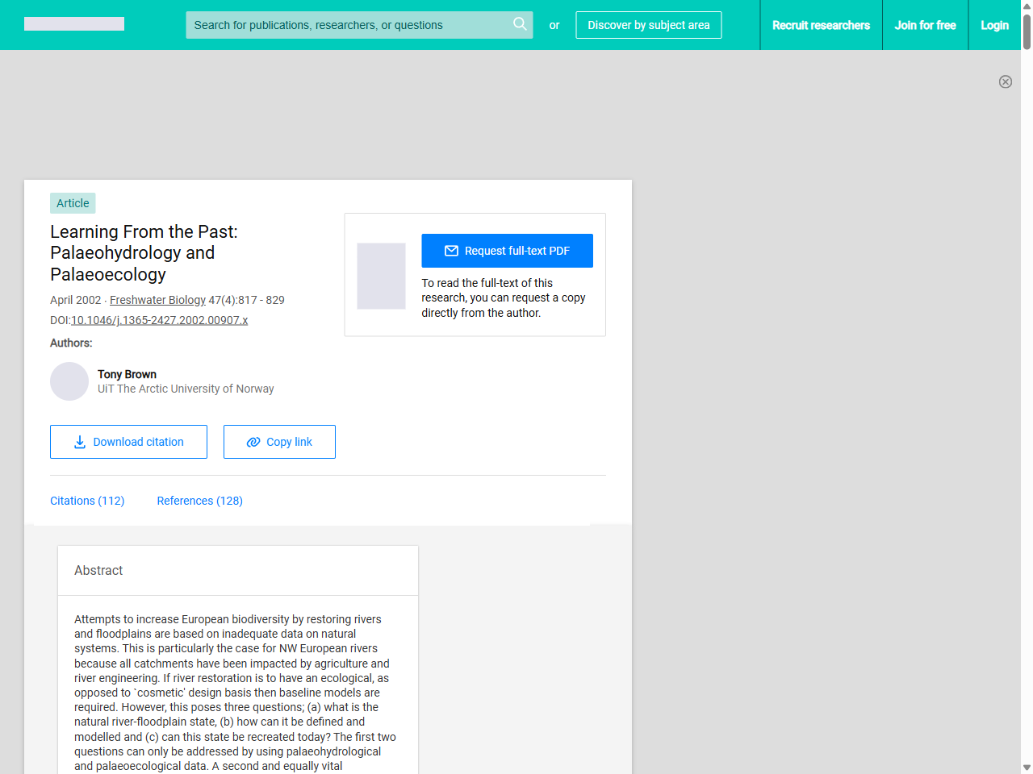This screenshot has width=1033, height=774.
Task: Click Tony Brown's avatar circle
Action: point(69,381)
